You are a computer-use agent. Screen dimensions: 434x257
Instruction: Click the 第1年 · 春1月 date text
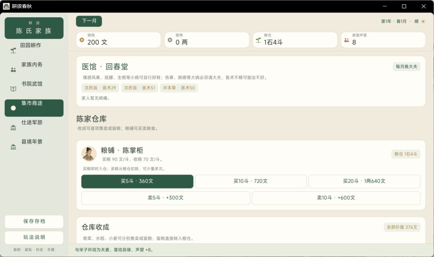click(x=393, y=21)
